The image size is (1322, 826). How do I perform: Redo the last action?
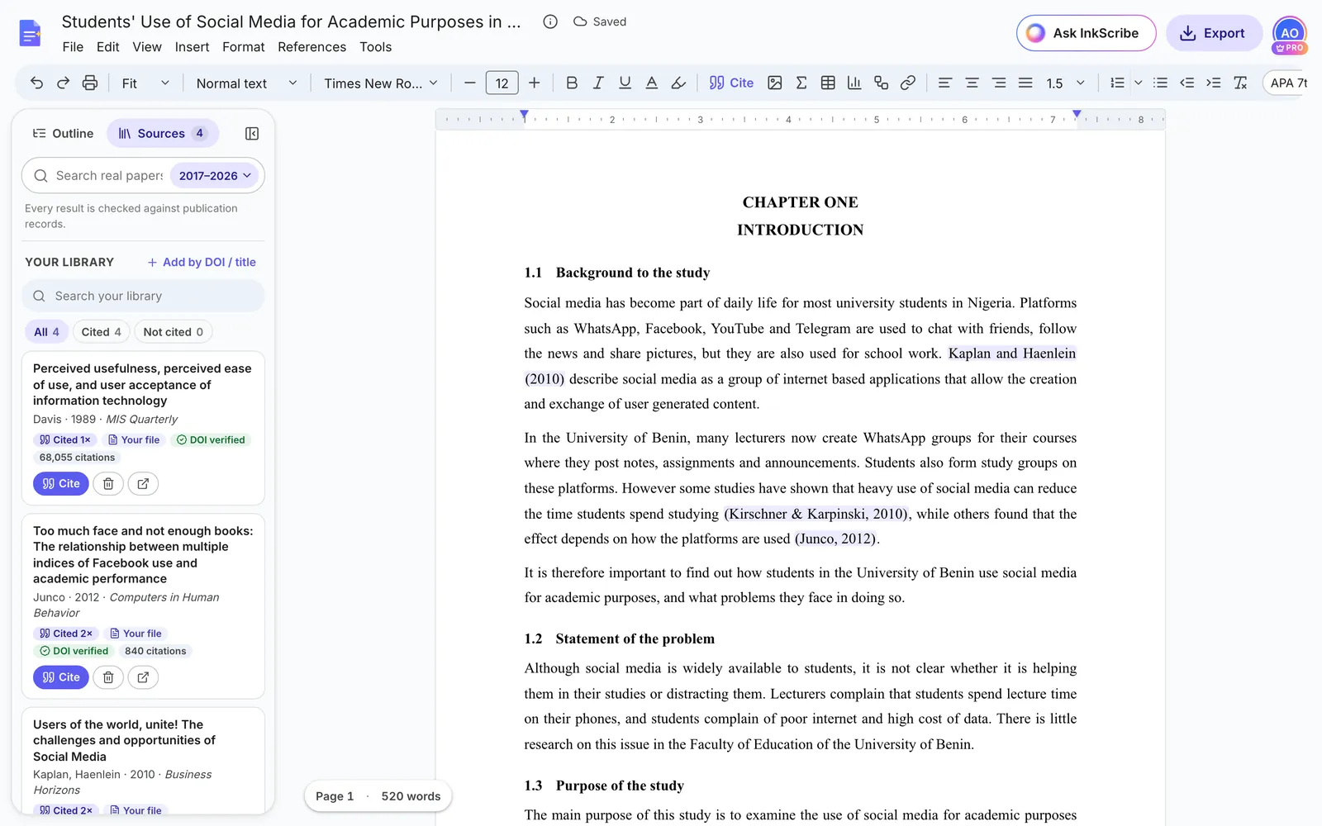coord(63,83)
